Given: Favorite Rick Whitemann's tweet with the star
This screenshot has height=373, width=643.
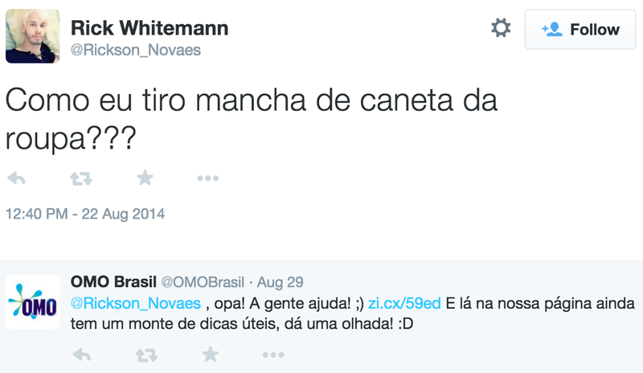Looking at the screenshot, I should pos(145,178).
